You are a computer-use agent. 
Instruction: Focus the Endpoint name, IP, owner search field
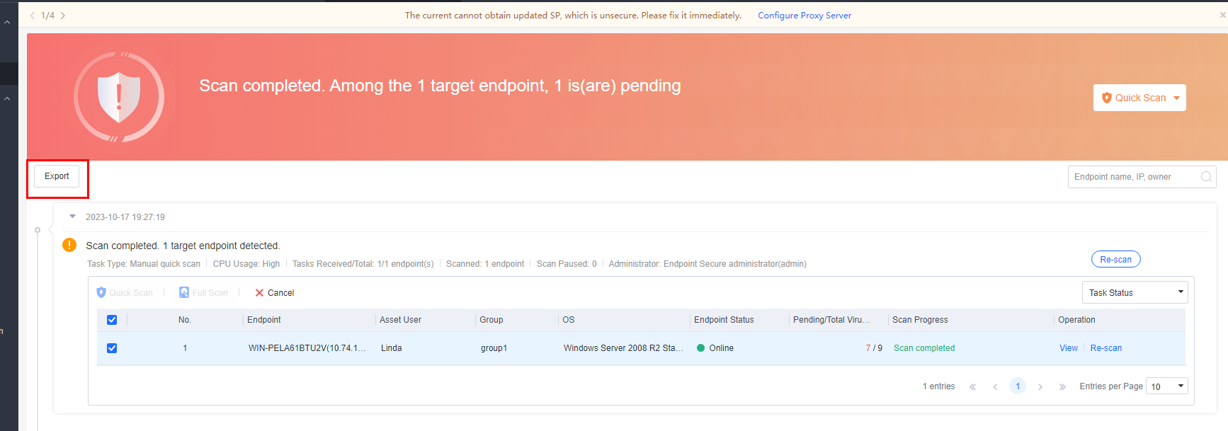pos(1142,177)
